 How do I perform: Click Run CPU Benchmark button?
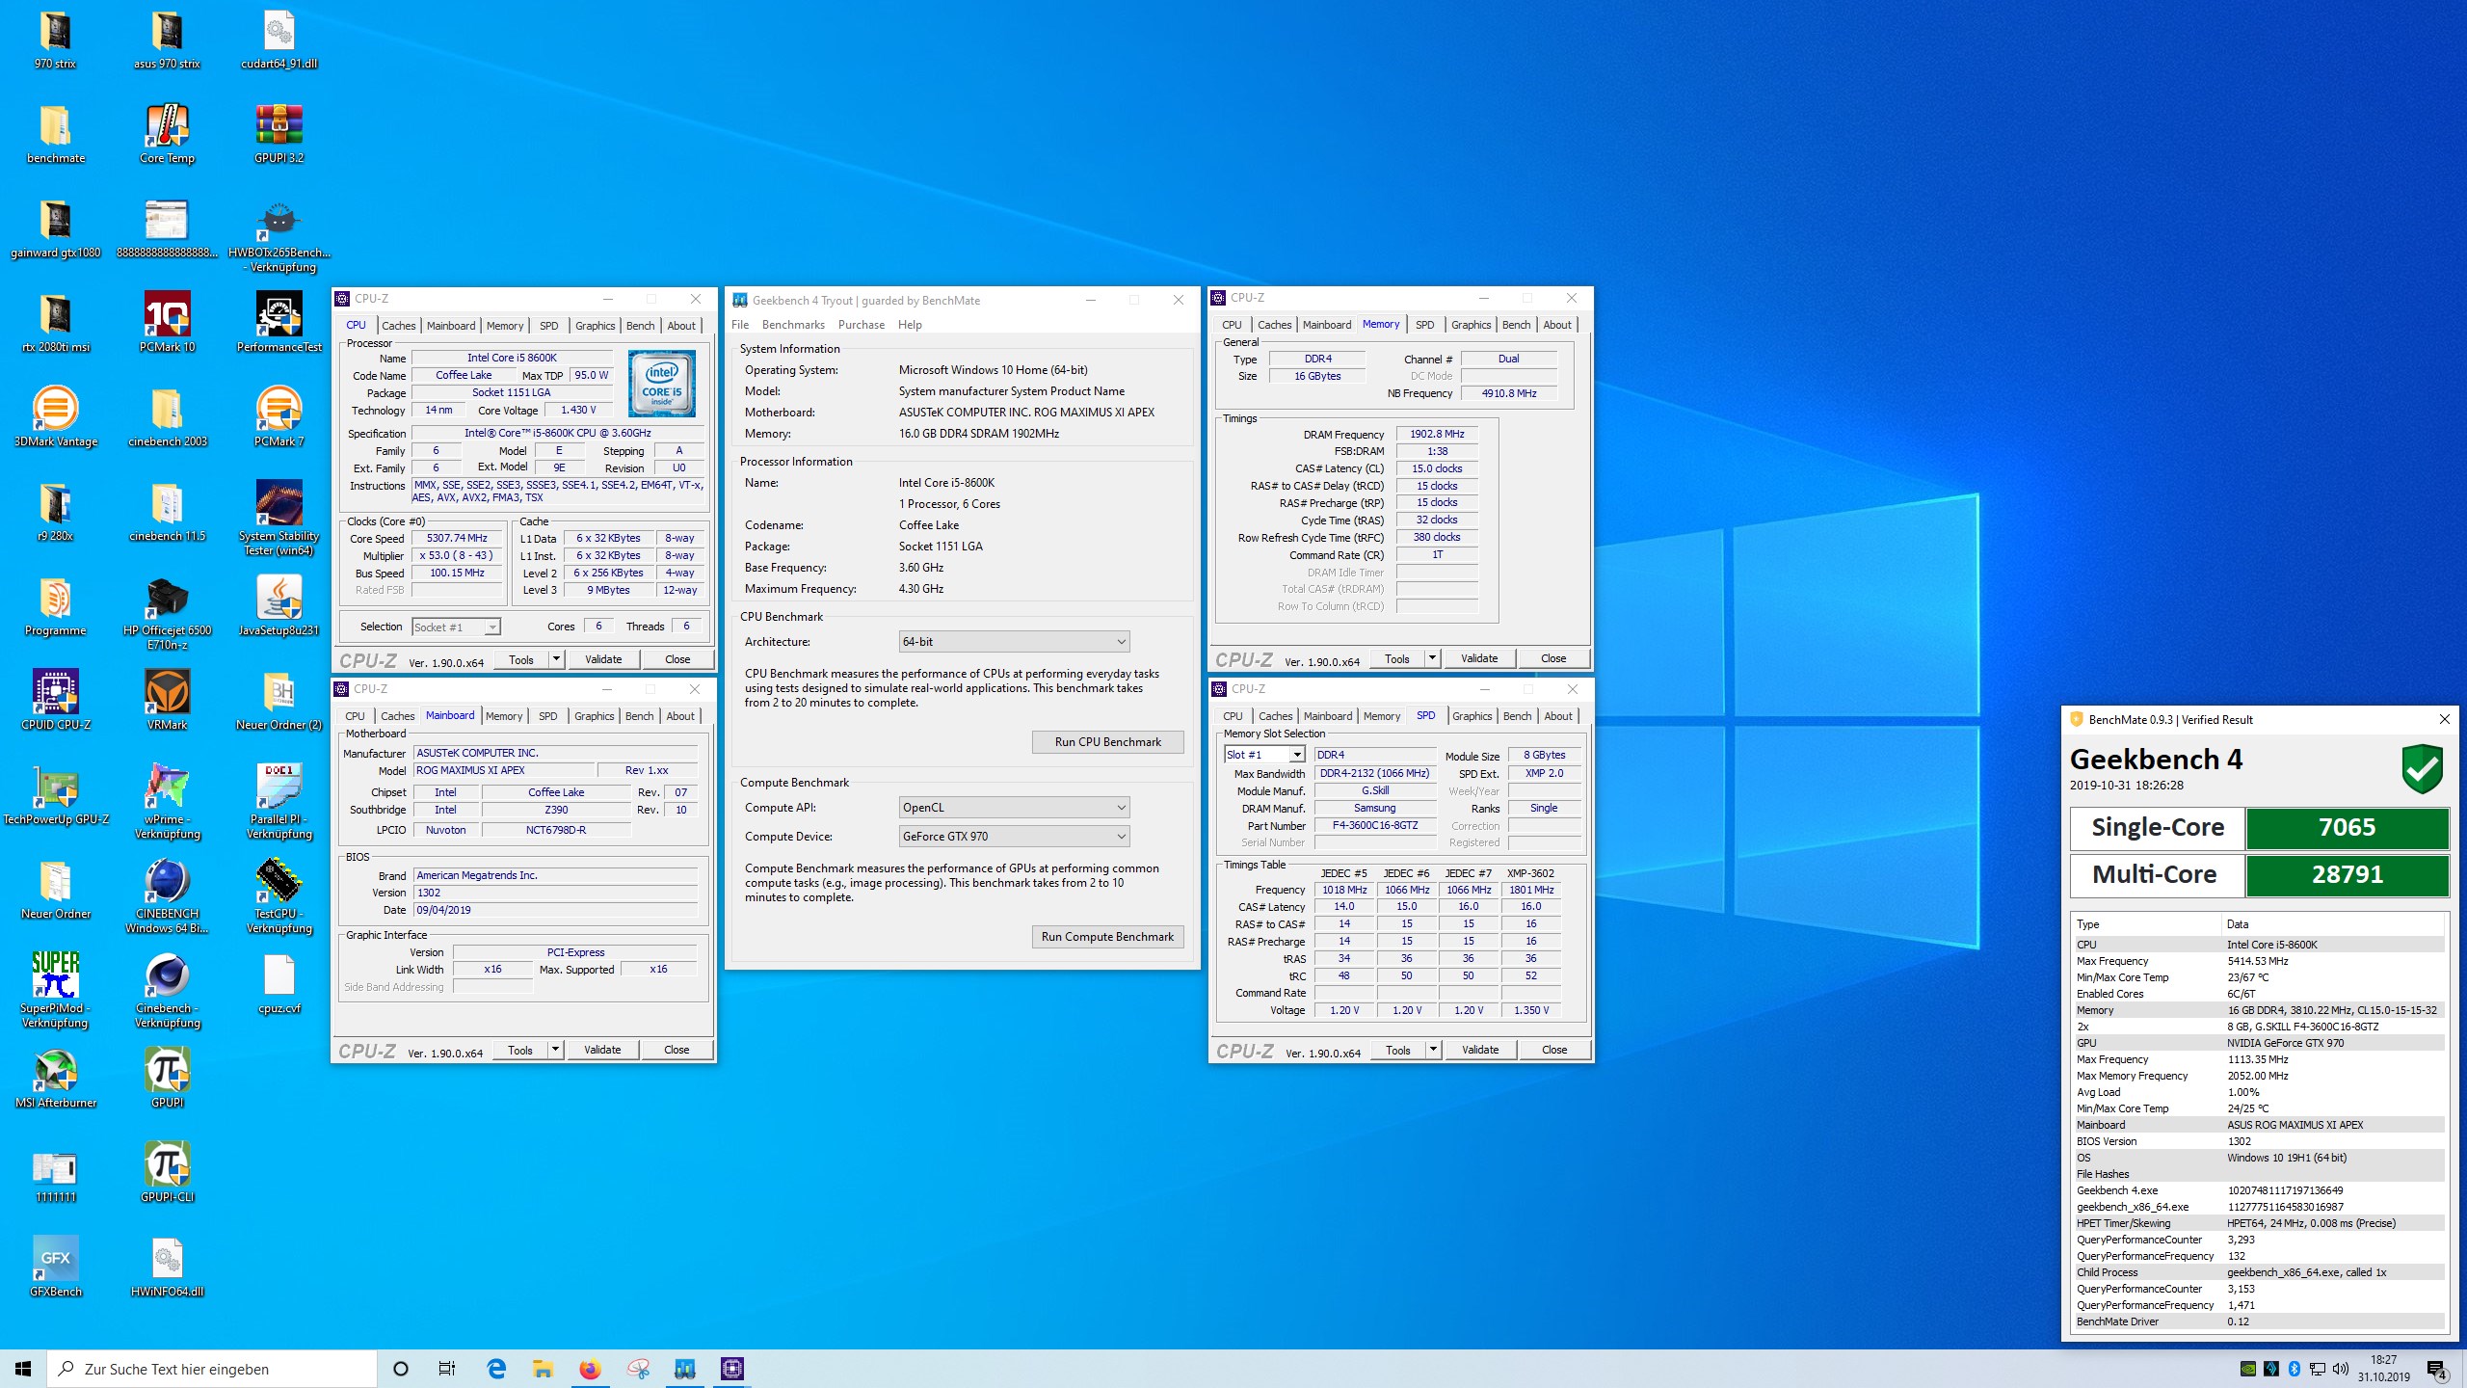click(1107, 742)
